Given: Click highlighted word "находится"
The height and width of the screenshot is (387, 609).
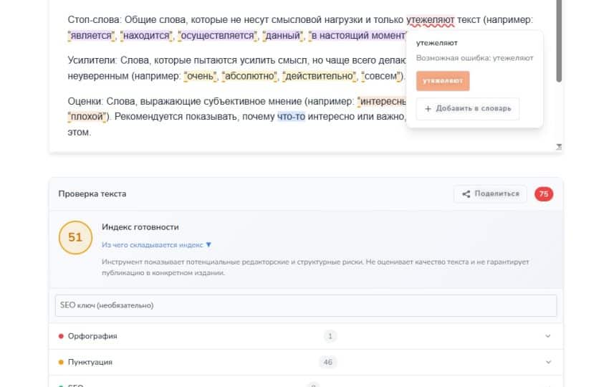Looking at the screenshot, I should [x=146, y=36].
